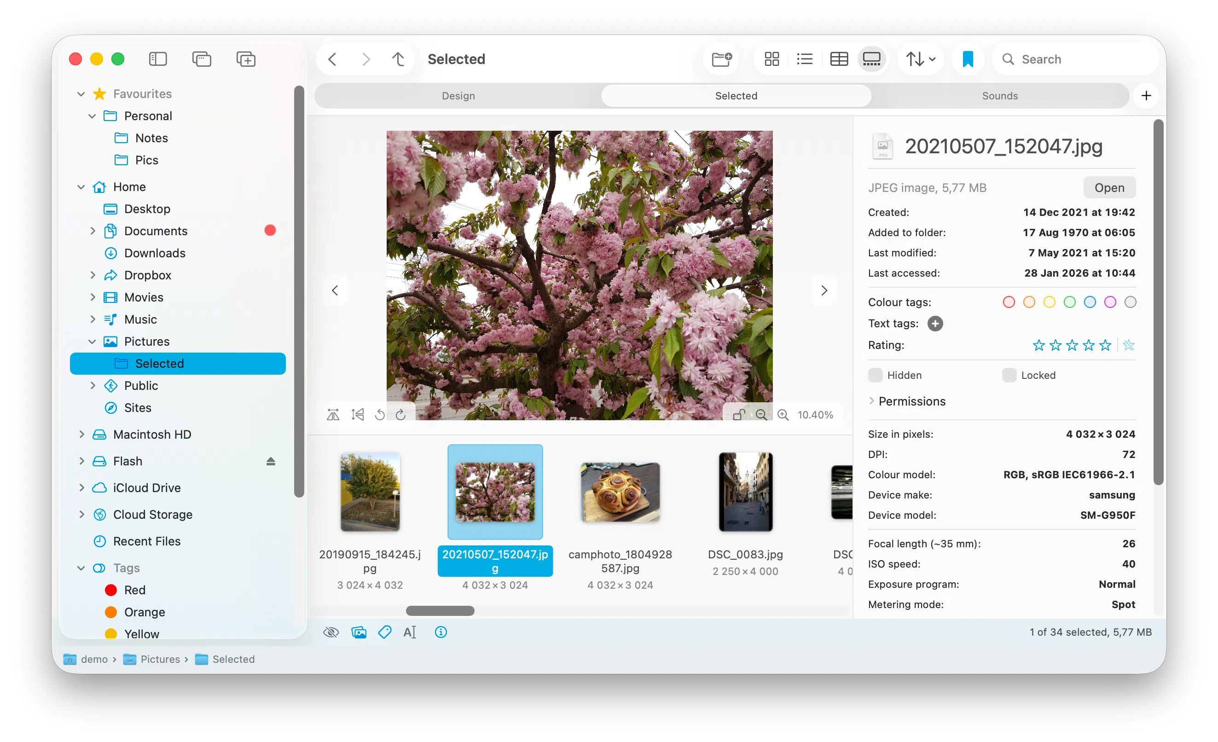Select the camphoto_1804928587.jpg thumbnail
Image resolution: width=1218 pixels, height=742 pixels.
[x=620, y=493]
